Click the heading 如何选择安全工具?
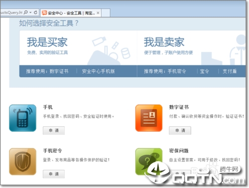The height and width of the screenshot is (188, 249). 49,23
